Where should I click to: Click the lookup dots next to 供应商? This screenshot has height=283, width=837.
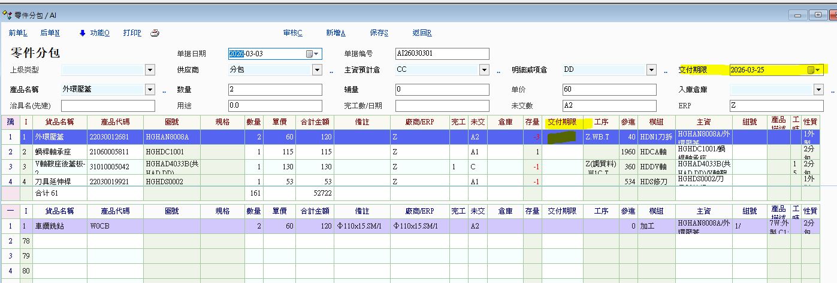(x=331, y=71)
